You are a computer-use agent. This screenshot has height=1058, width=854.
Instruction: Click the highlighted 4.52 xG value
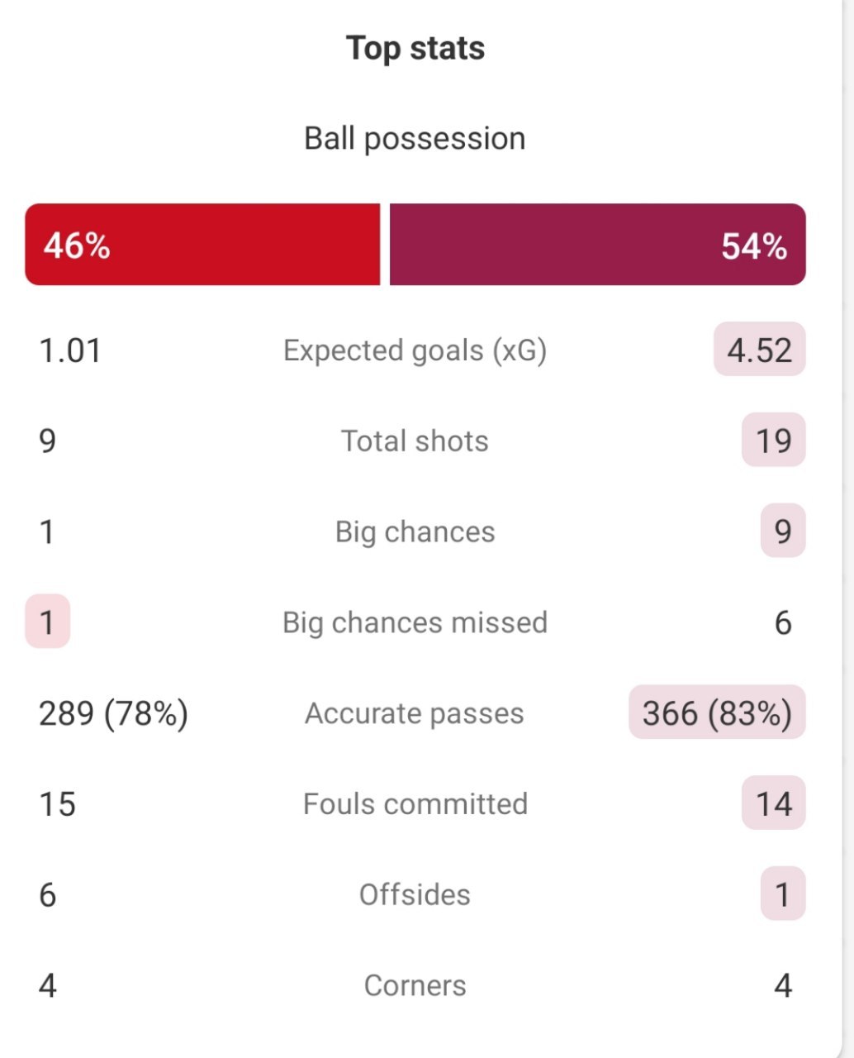(759, 350)
